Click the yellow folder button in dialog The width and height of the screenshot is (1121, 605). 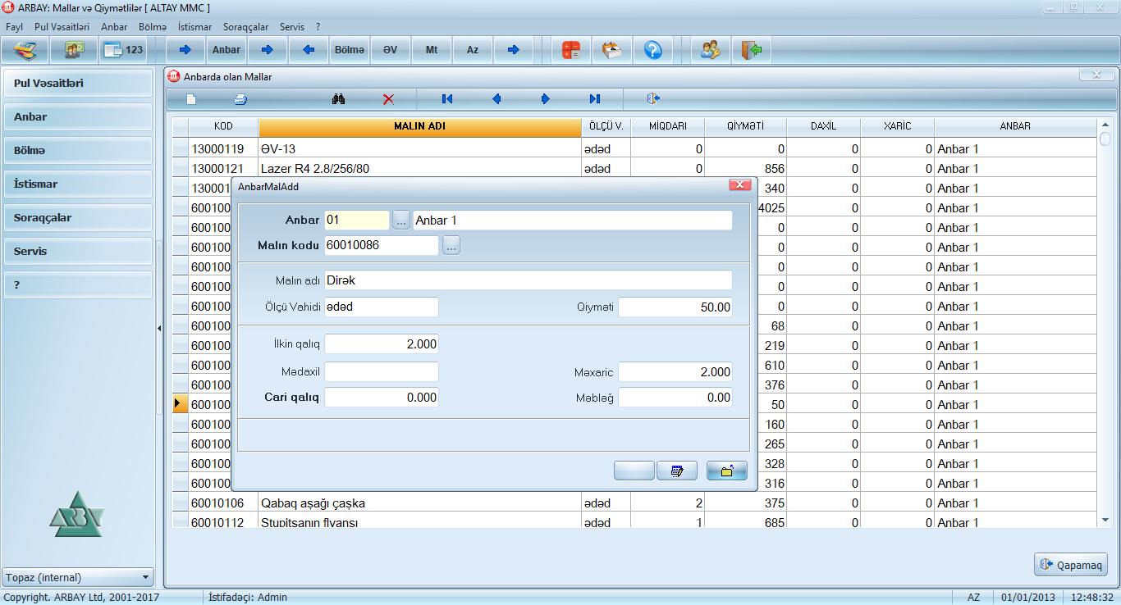(x=727, y=471)
